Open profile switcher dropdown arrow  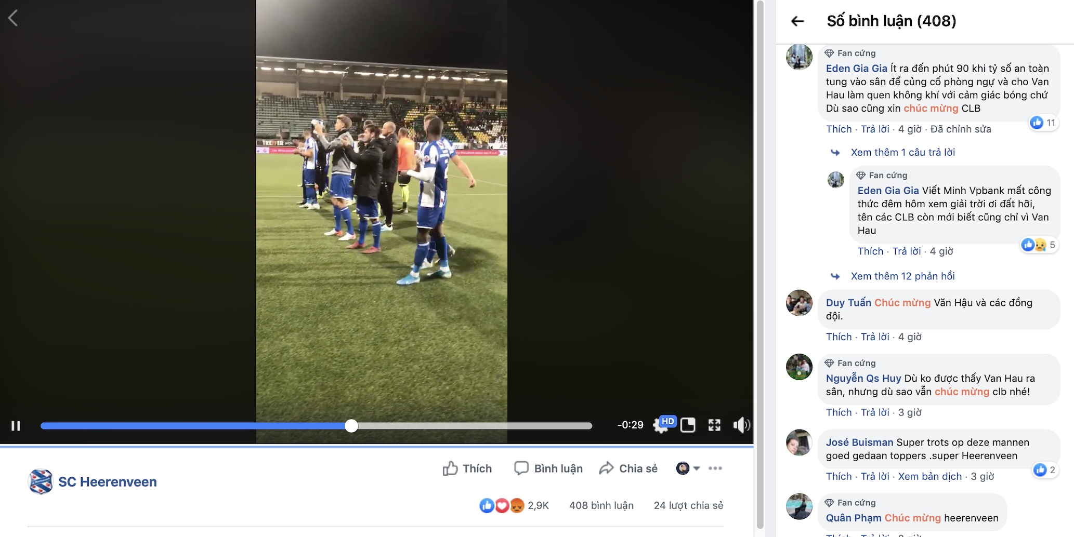pos(697,468)
